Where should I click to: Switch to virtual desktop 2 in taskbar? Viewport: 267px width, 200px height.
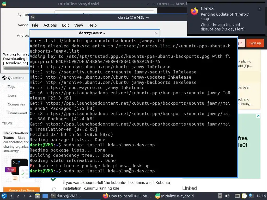18,196
